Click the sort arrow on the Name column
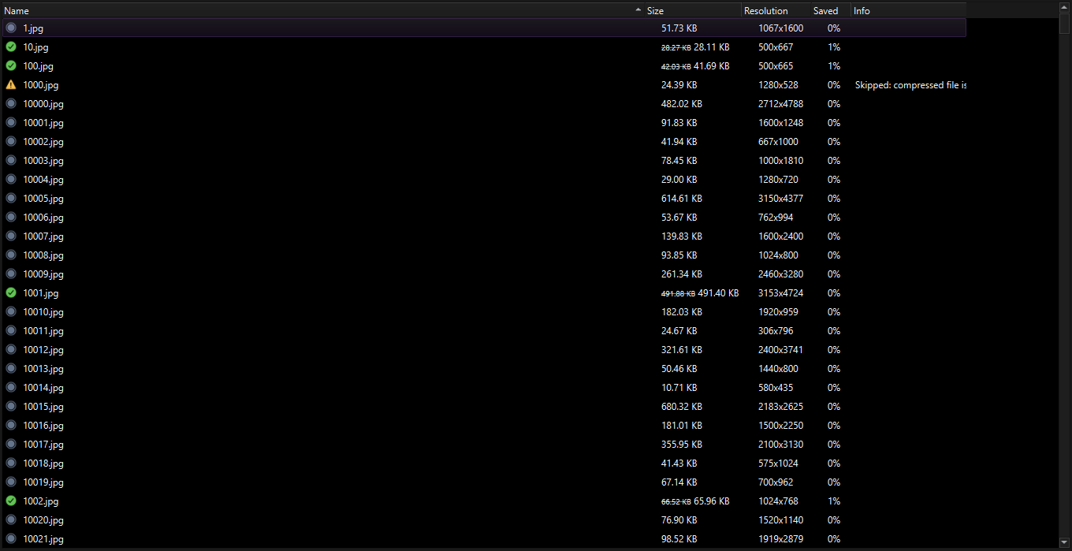1072x551 pixels. [638, 10]
